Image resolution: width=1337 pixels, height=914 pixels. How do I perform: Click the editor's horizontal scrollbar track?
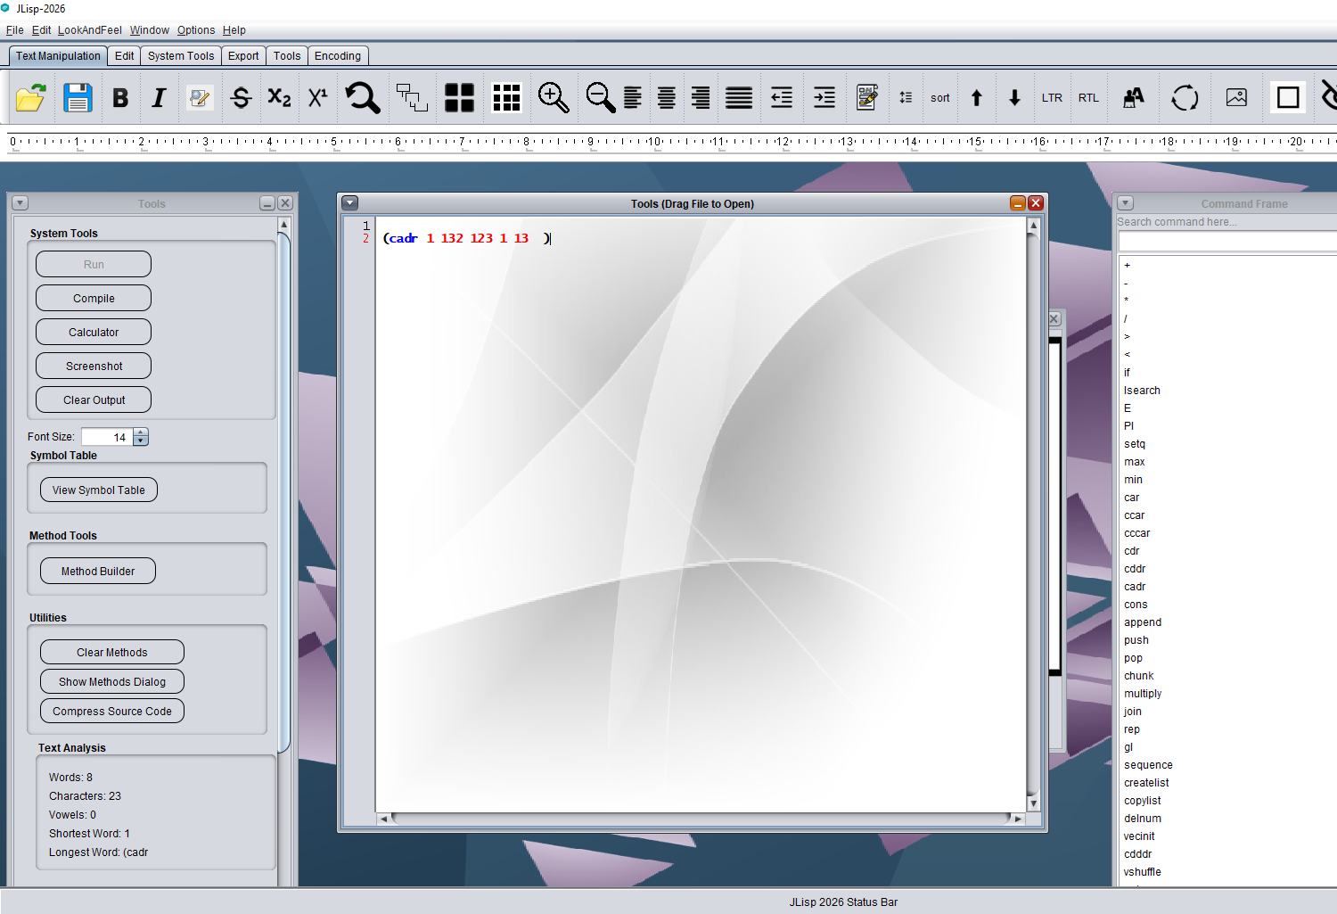point(700,819)
